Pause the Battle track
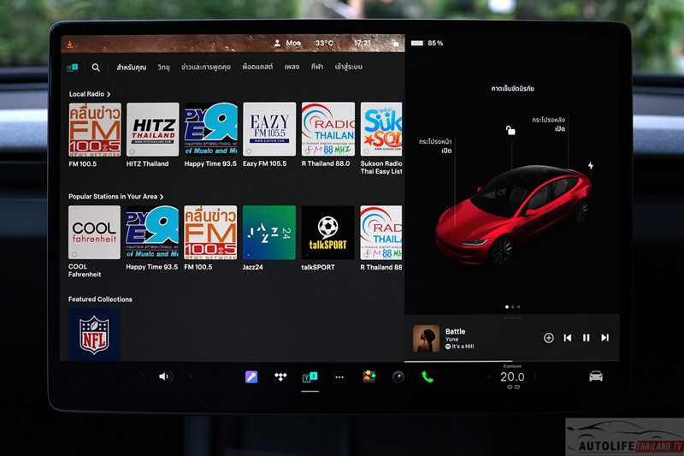Screen dimensions: 684x456 tap(587, 337)
